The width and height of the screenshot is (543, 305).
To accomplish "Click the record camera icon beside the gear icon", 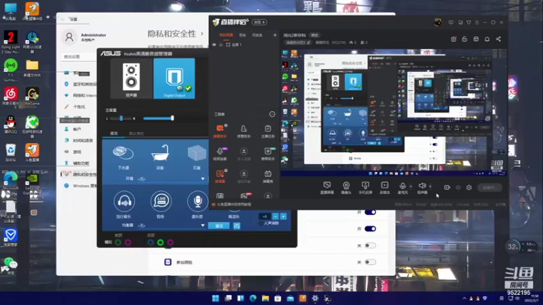I will click(x=447, y=188).
